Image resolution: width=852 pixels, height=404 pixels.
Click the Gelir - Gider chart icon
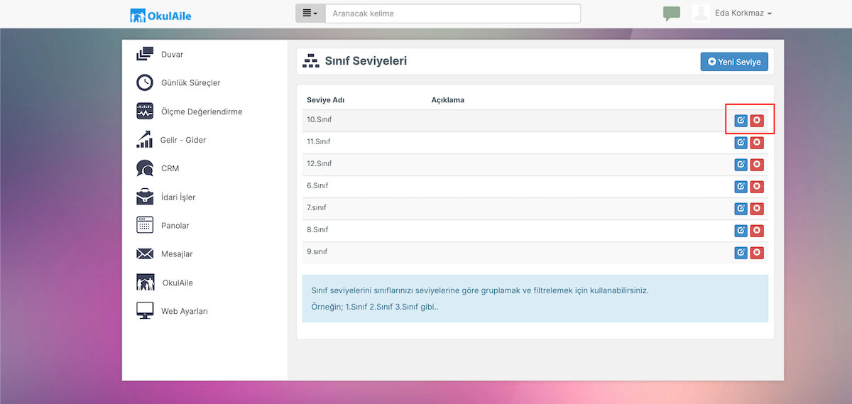point(145,140)
